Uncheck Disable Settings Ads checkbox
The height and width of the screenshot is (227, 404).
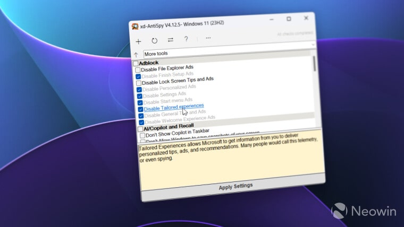pyautogui.click(x=140, y=96)
